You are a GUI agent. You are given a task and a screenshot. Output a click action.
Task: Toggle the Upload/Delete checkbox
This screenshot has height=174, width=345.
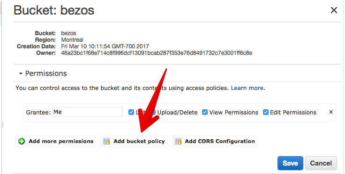154,112
